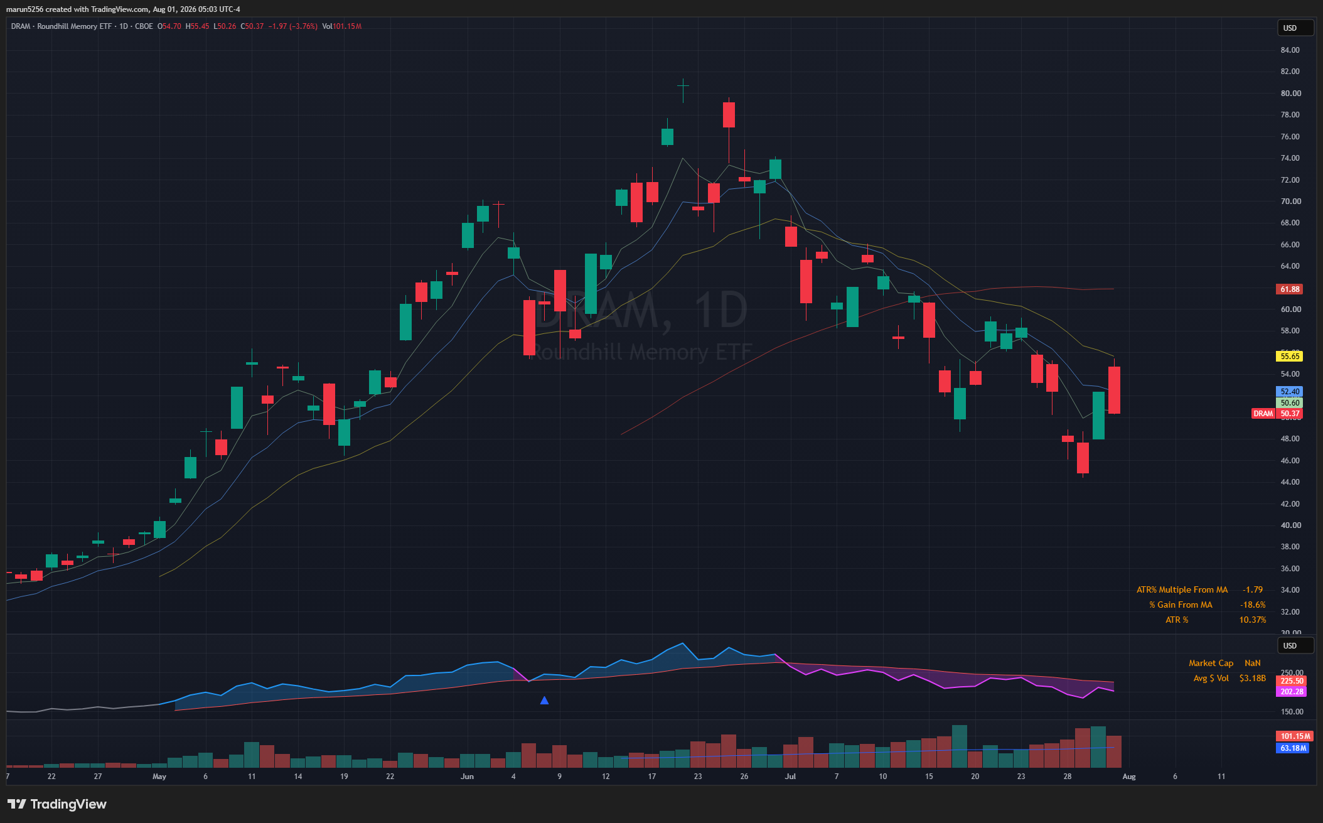Click the % Gain From MA label

pos(1181,605)
